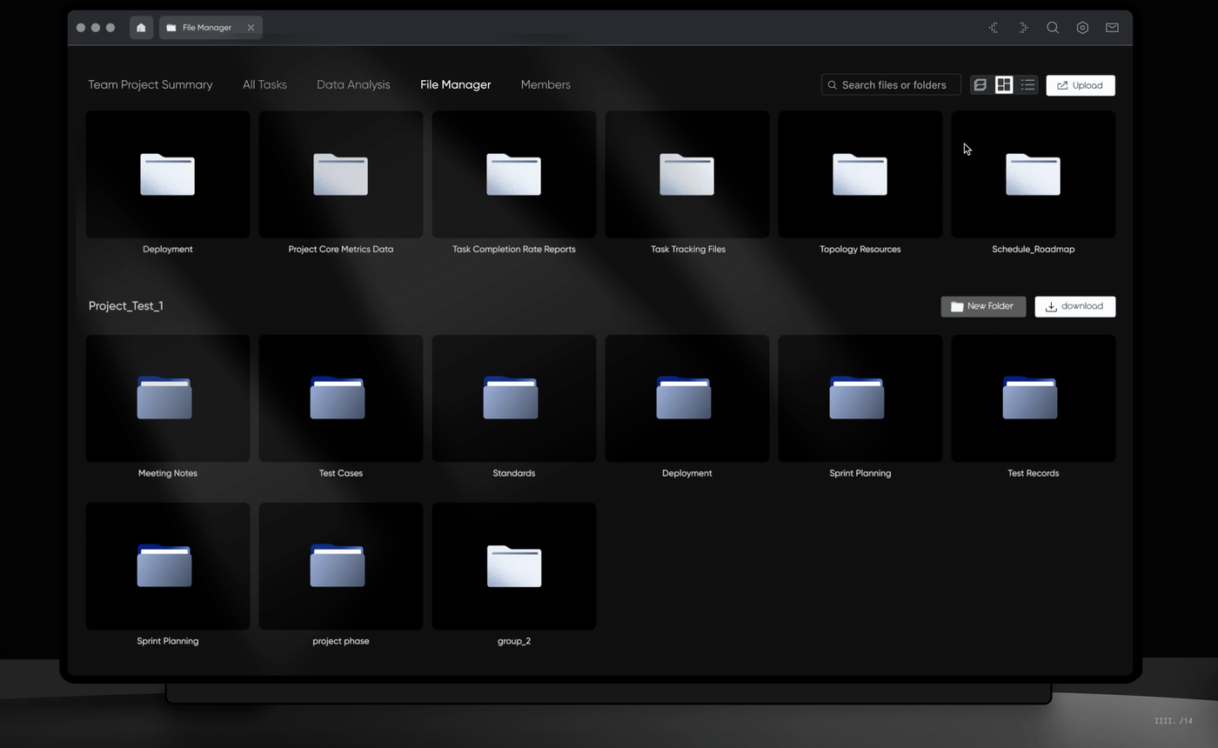Open Sprint Planning folder beside project phase
The width and height of the screenshot is (1218, 748).
coord(168,566)
